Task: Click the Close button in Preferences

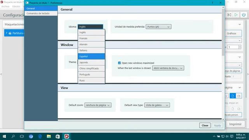Action: pyautogui.click(x=205, y=125)
